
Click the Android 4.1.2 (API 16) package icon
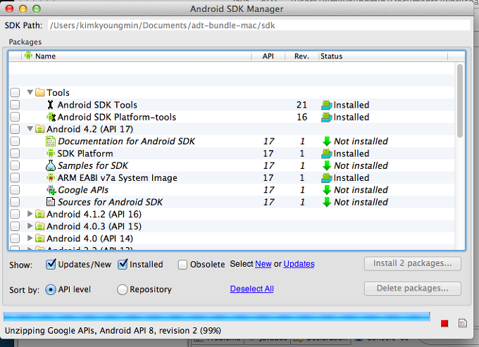(39, 214)
